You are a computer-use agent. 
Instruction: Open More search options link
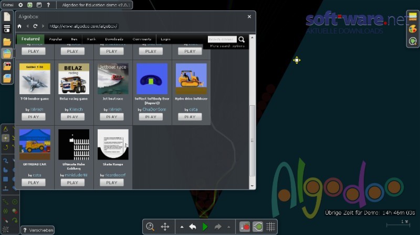[x=227, y=46]
